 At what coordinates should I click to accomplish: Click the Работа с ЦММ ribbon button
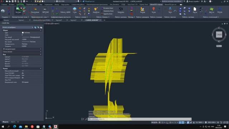click(65, 10)
